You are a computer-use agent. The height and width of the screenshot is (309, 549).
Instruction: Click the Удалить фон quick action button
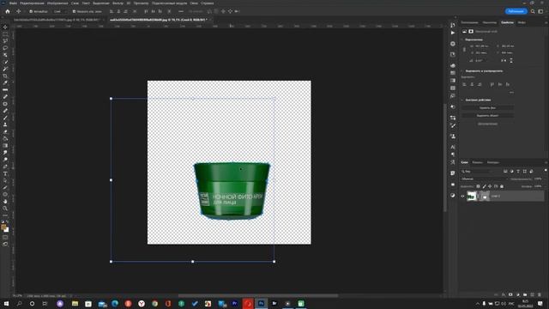(x=487, y=108)
